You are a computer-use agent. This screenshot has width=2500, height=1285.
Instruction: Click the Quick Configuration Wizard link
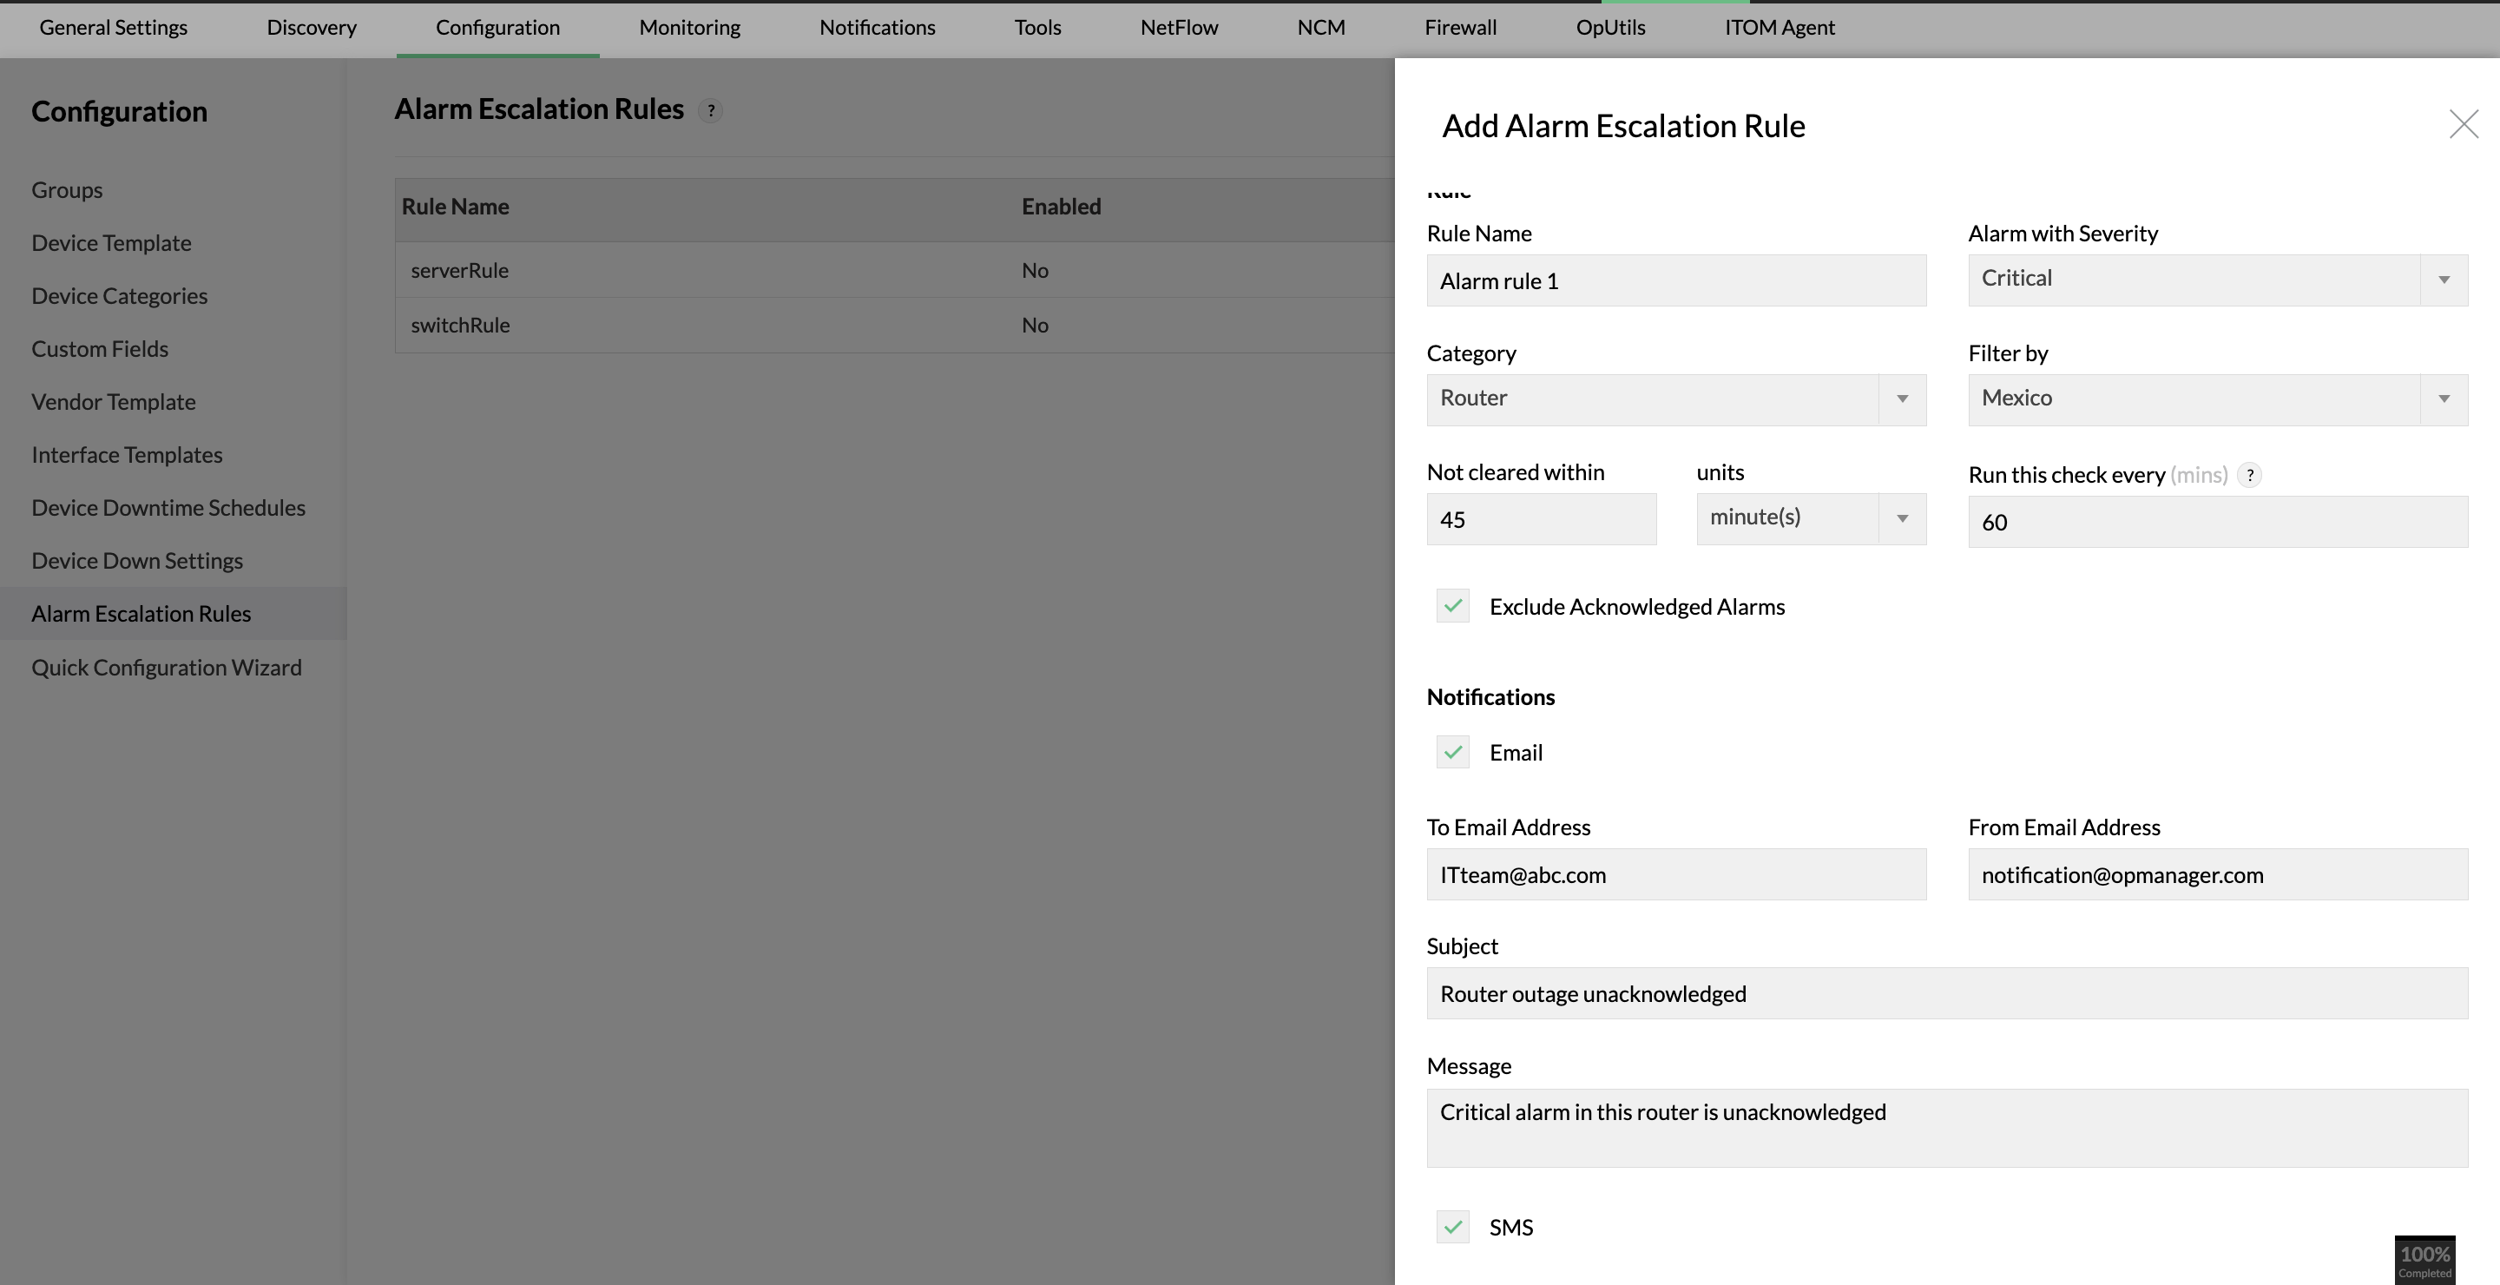[x=168, y=665]
